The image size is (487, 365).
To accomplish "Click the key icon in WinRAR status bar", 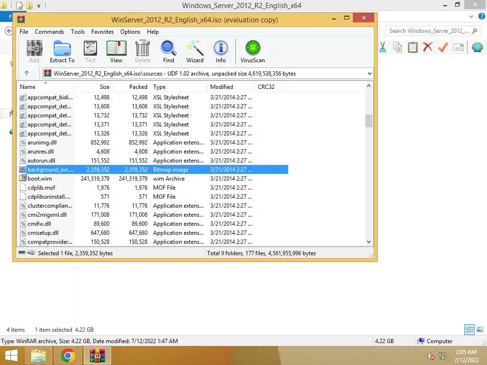I will click(x=31, y=253).
